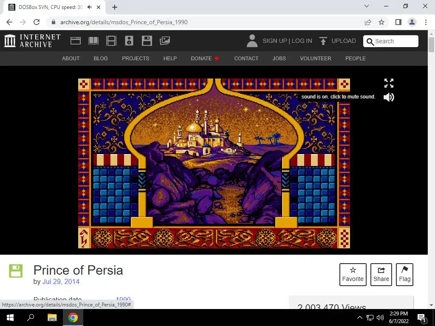The height and width of the screenshot is (326, 435).
Task: Click the Favorite button
Action: pyautogui.click(x=353, y=275)
